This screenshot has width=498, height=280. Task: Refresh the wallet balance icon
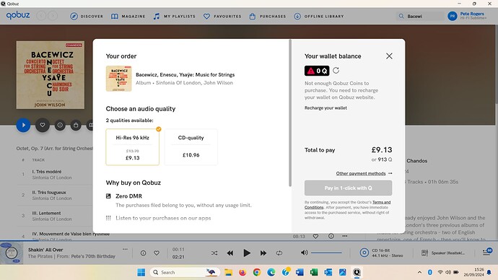tap(336, 71)
